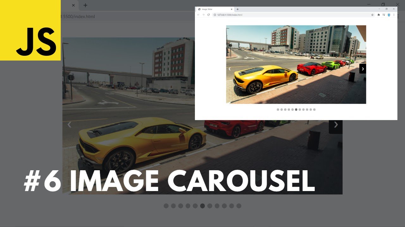This screenshot has width=405, height=227.
Task: Bookmark the page with the small browser's star icon
Action: 372,15
